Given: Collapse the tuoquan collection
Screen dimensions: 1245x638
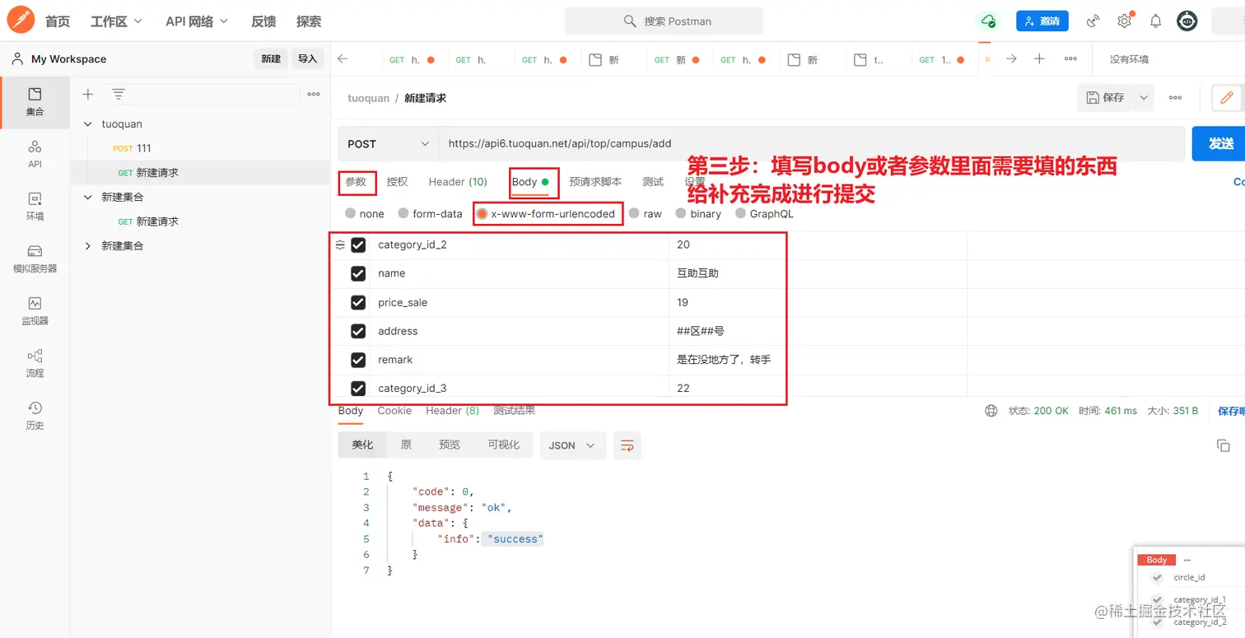Looking at the screenshot, I should coord(88,124).
